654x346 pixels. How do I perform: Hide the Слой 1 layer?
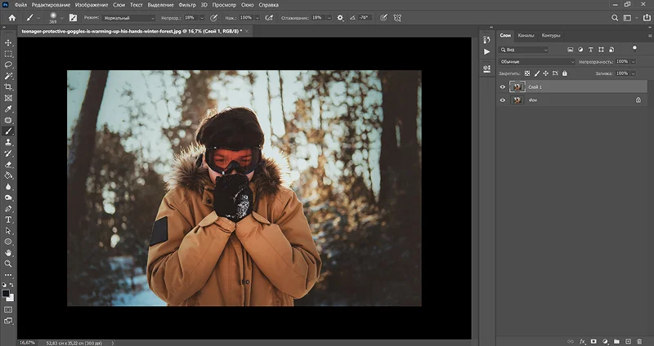503,87
